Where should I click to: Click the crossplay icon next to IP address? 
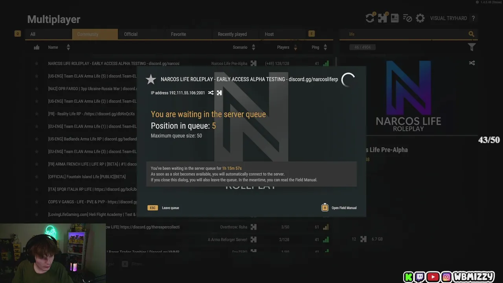(211, 93)
